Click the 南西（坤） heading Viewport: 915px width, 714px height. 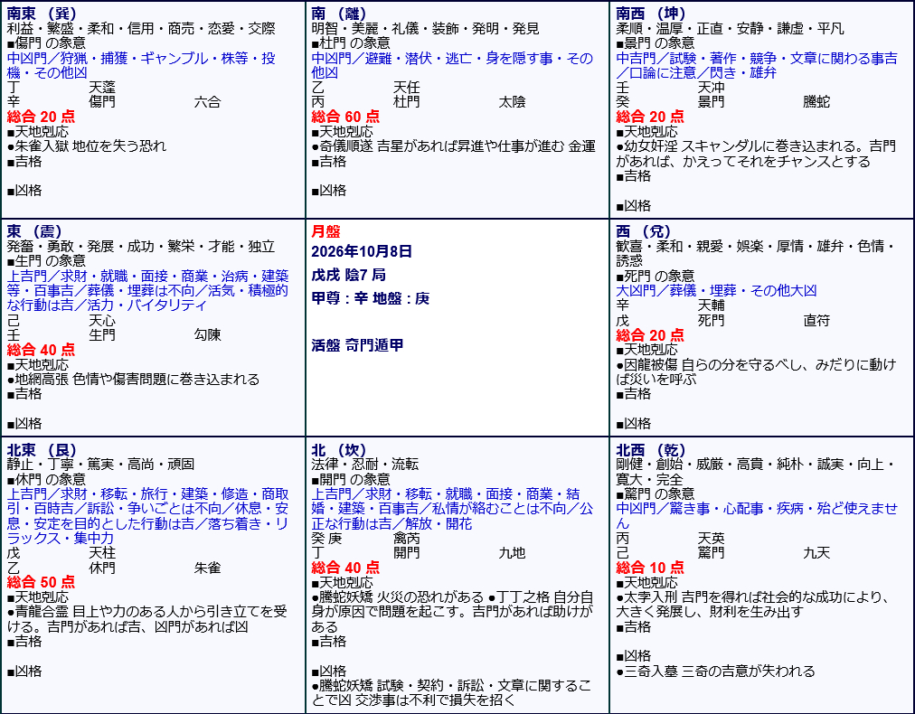tap(651, 14)
